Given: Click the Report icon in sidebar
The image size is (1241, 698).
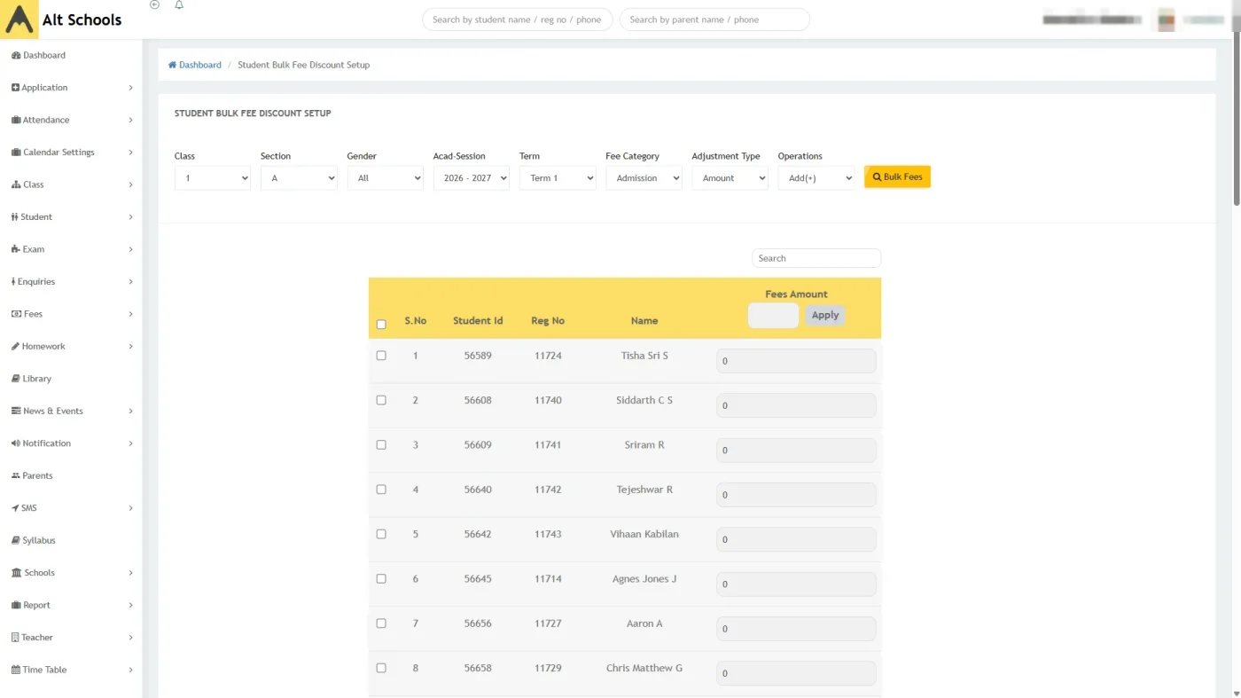Looking at the screenshot, I should [16, 606].
